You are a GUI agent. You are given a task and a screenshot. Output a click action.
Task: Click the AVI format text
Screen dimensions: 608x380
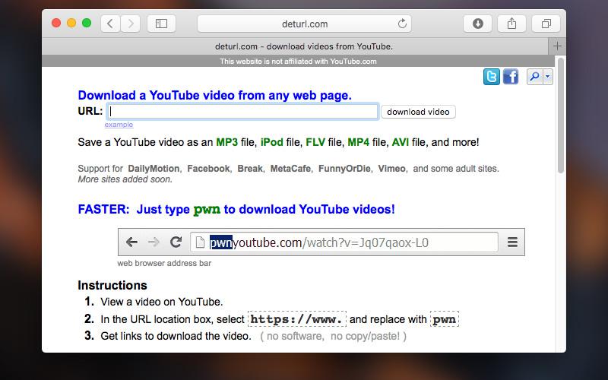(x=401, y=142)
